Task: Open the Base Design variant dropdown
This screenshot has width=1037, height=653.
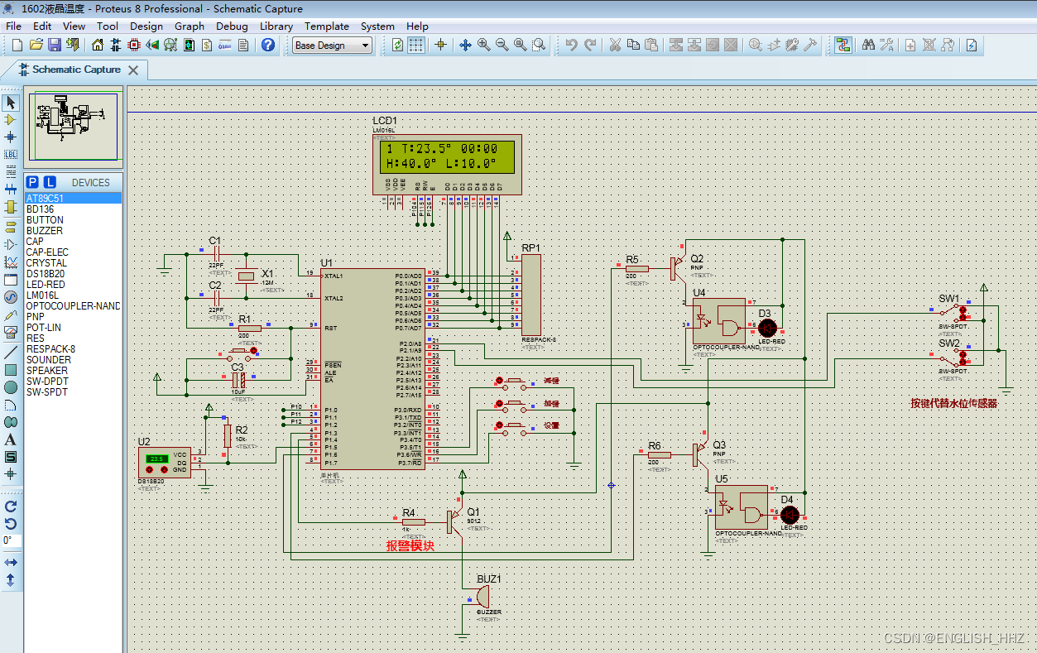Action: pyautogui.click(x=333, y=46)
